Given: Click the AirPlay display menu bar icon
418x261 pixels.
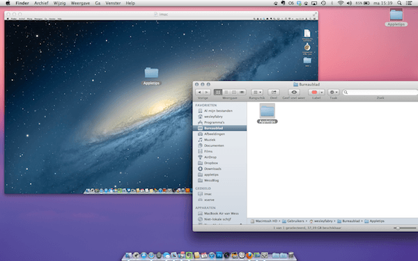Looking at the screenshot, I should pyautogui.click(x=314, y=3).
